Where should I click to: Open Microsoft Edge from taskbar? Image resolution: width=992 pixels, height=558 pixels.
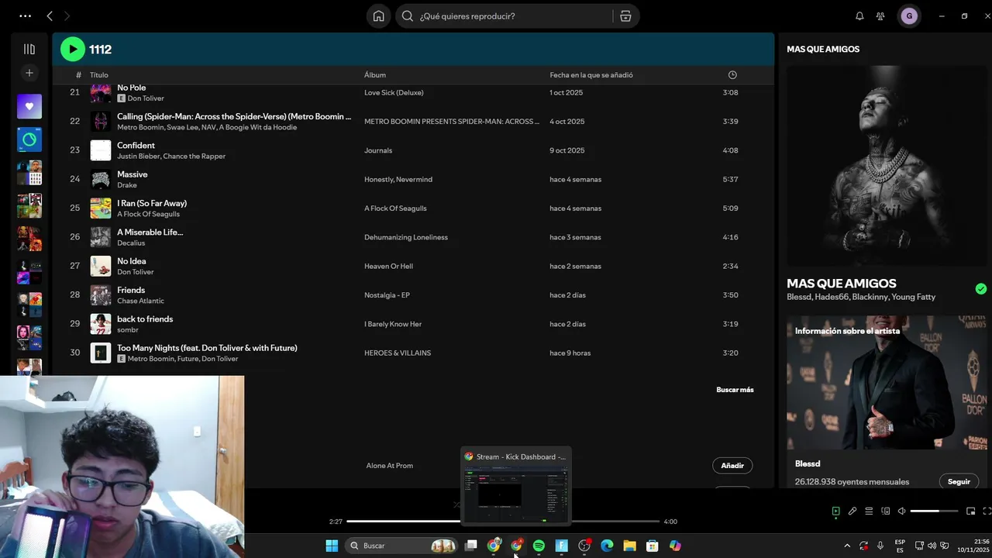pyautogui.click(x=607, y=546)
